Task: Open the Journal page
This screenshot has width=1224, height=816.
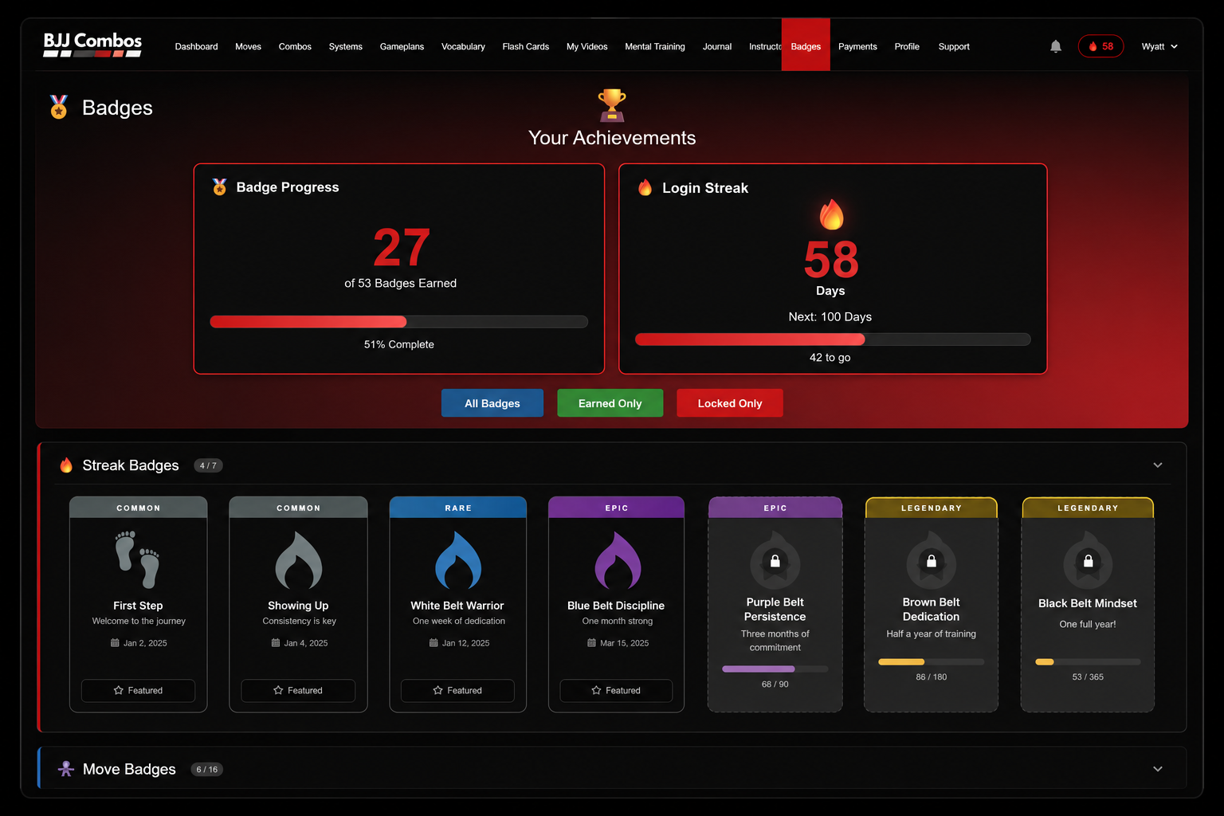Action: pos(716,46)
